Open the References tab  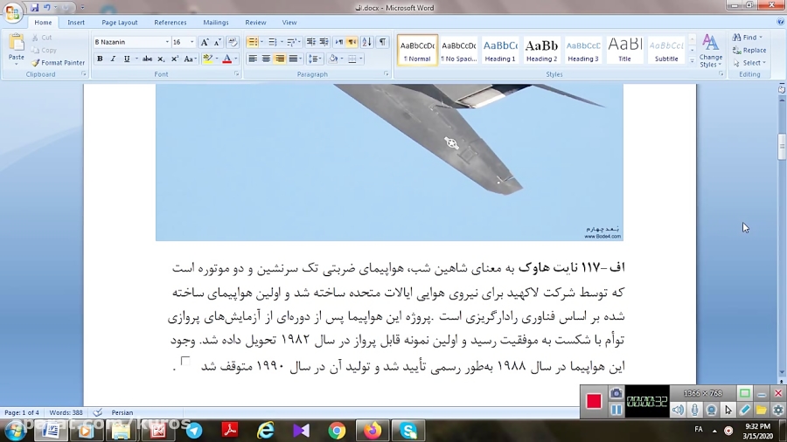tap(170, 23)
